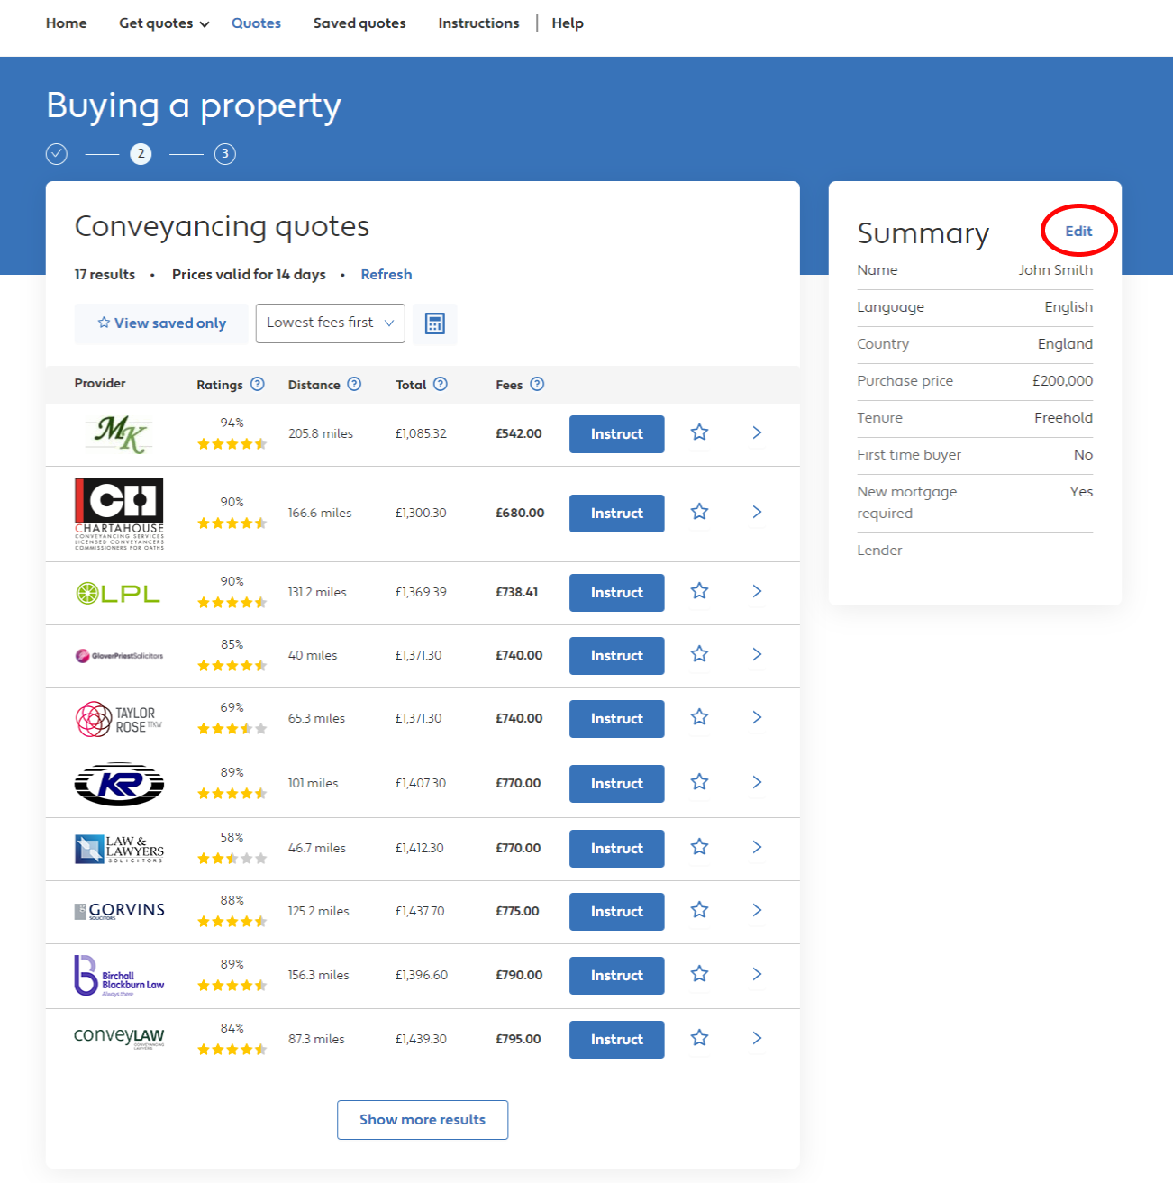
Task: Open the Lowest fees first sort dropdown
Action: (330, 323)
